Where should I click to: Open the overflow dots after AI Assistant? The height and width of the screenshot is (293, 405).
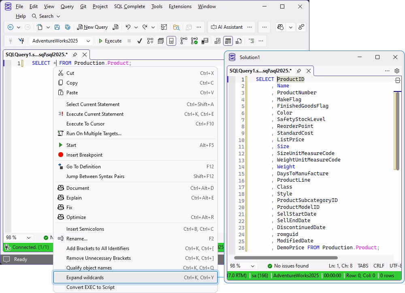pos(249,27)
